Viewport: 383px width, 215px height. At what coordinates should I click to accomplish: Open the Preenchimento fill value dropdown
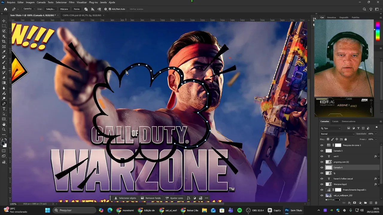tap(375, 139)
